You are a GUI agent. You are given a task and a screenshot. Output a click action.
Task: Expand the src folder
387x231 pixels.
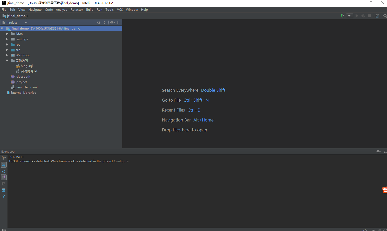click(x=7, y=50)
